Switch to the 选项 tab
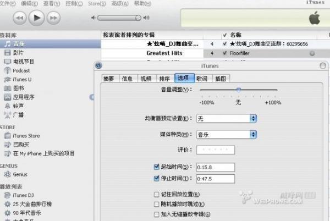 pyautogui.click(x=185, y=78)
